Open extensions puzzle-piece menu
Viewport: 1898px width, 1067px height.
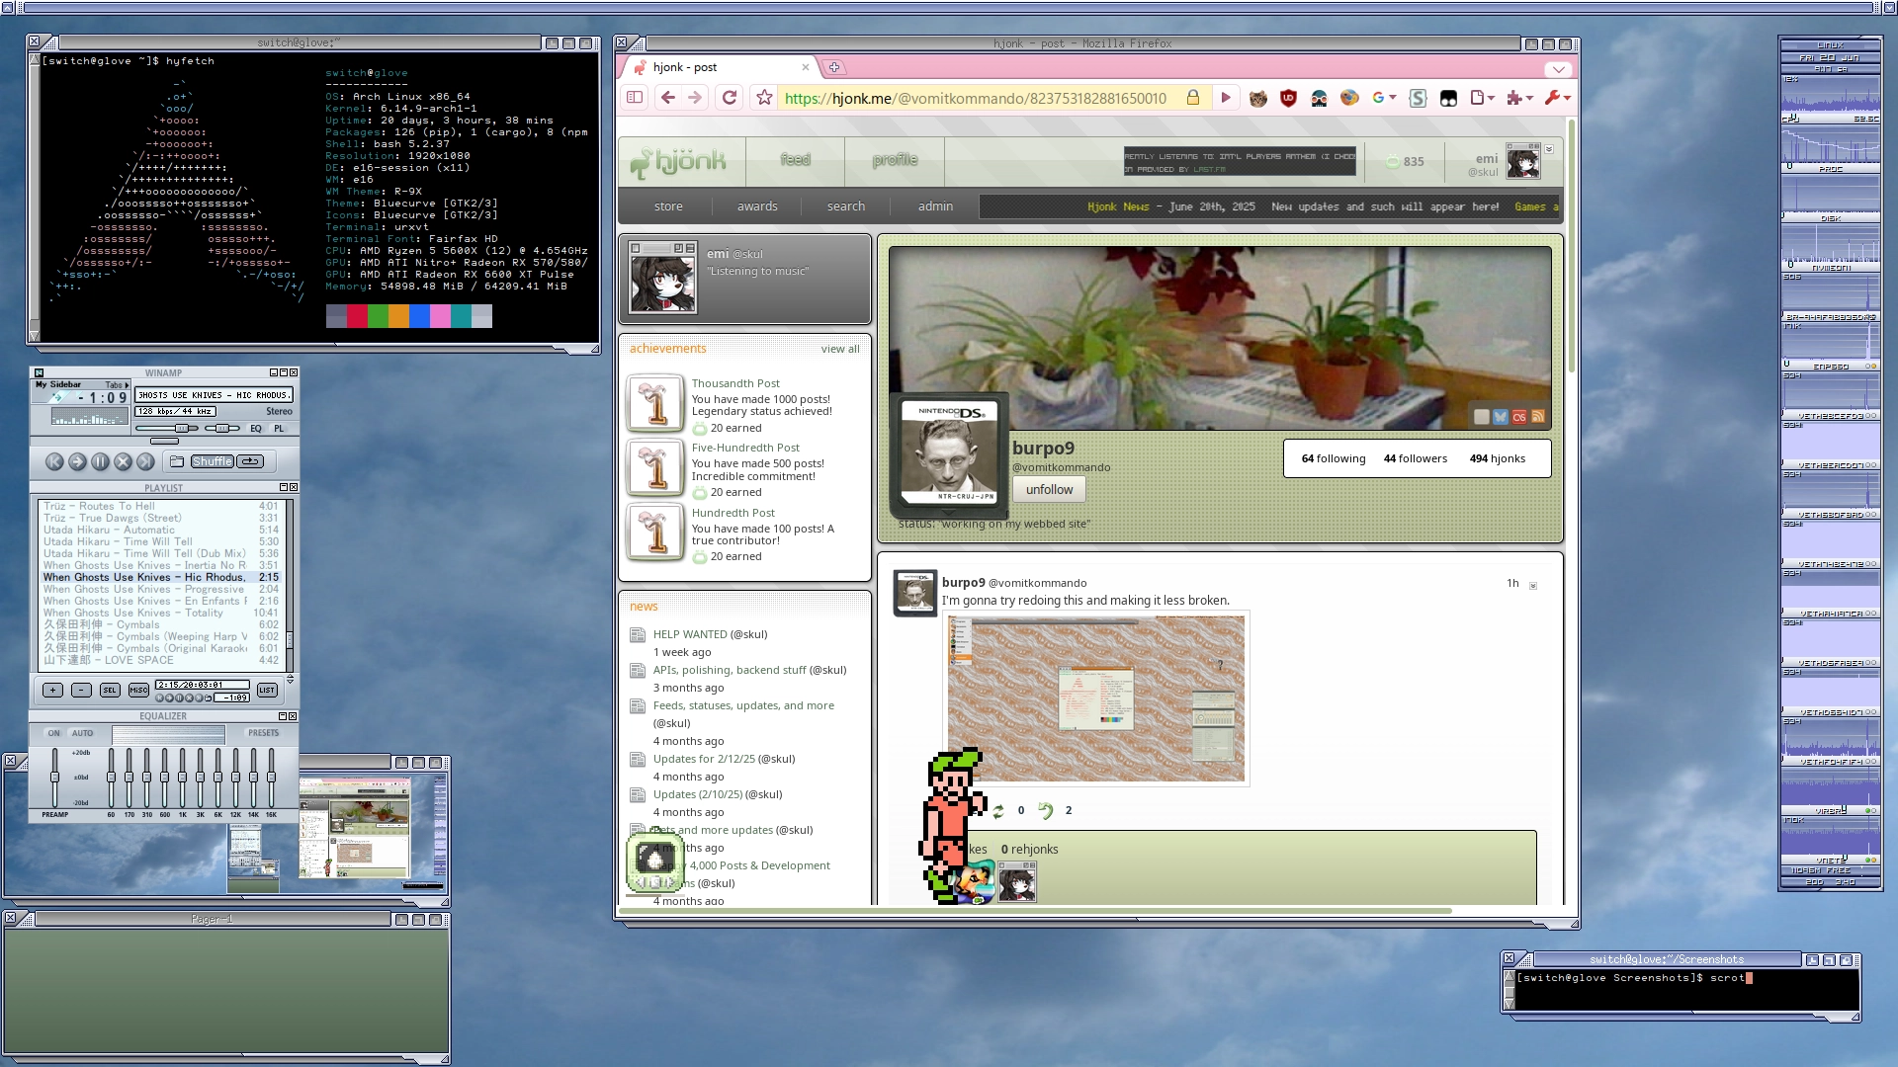pos(1519,97)
